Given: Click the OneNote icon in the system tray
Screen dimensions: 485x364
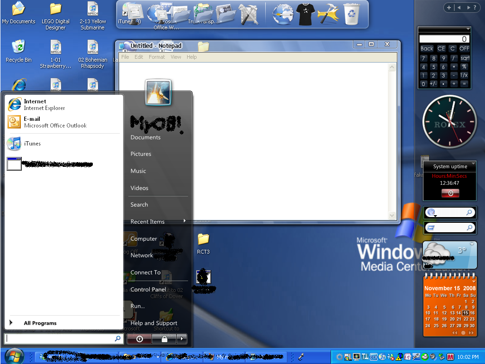Looking at the screenshot, I should point(407,357).
